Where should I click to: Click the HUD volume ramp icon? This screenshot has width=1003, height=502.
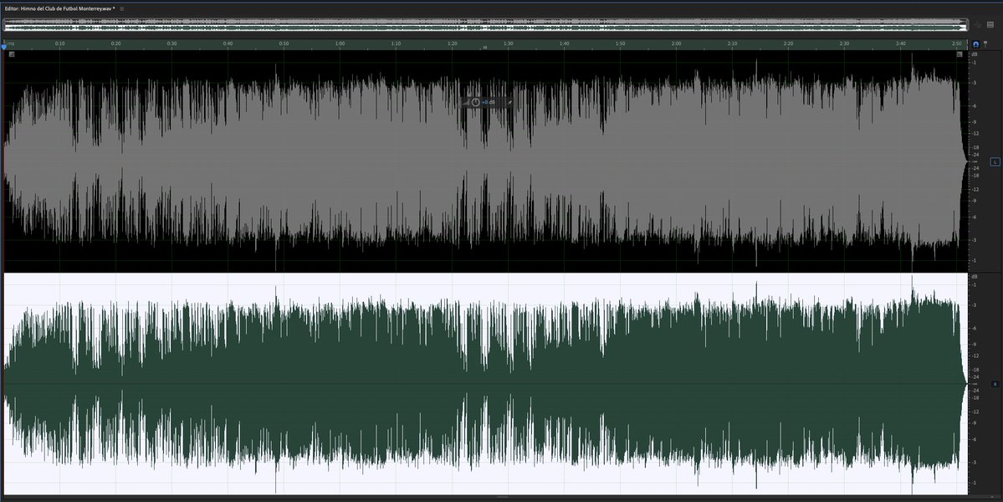coord(466,102)
